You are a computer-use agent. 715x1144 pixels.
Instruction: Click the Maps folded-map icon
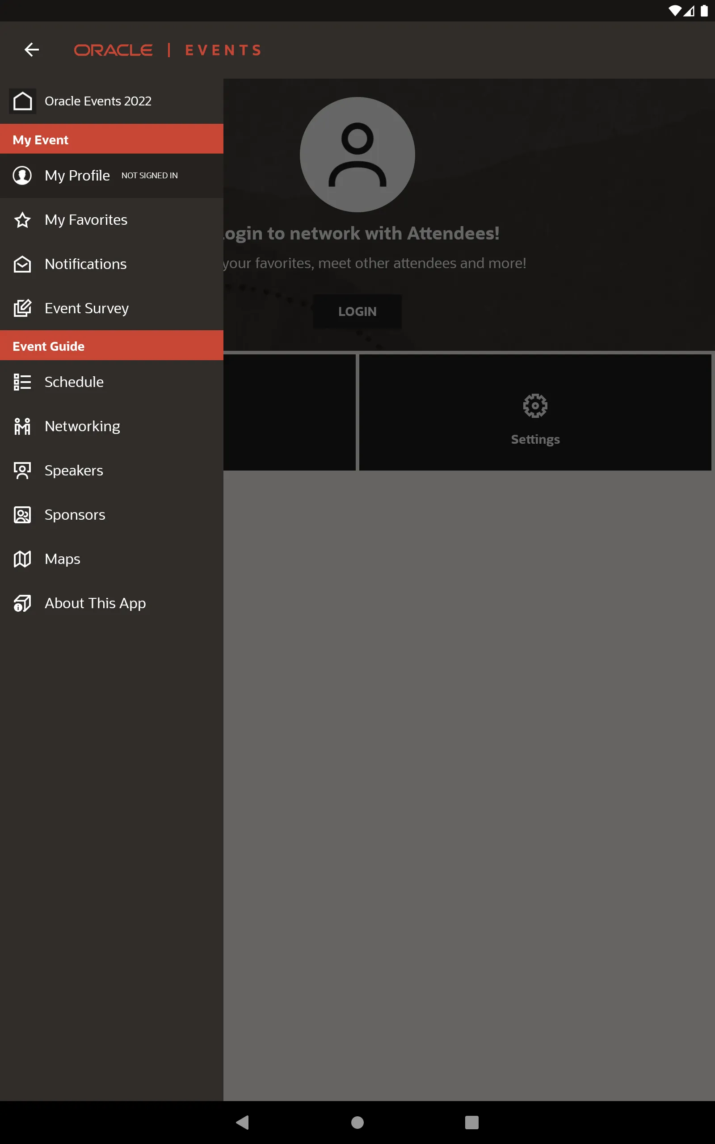pos(22,559)
